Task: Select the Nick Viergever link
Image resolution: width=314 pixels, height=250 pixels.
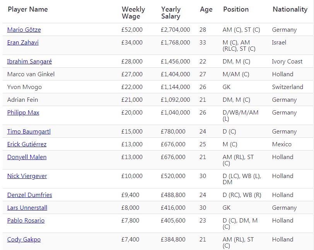Action: tap(27, 176)
